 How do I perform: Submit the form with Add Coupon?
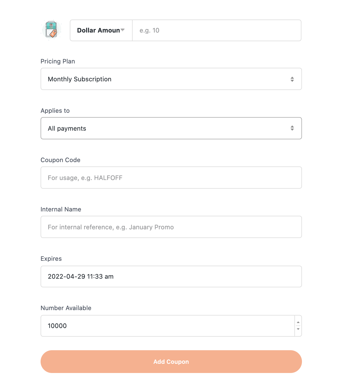pyautogui.click(x=171, y=362)
